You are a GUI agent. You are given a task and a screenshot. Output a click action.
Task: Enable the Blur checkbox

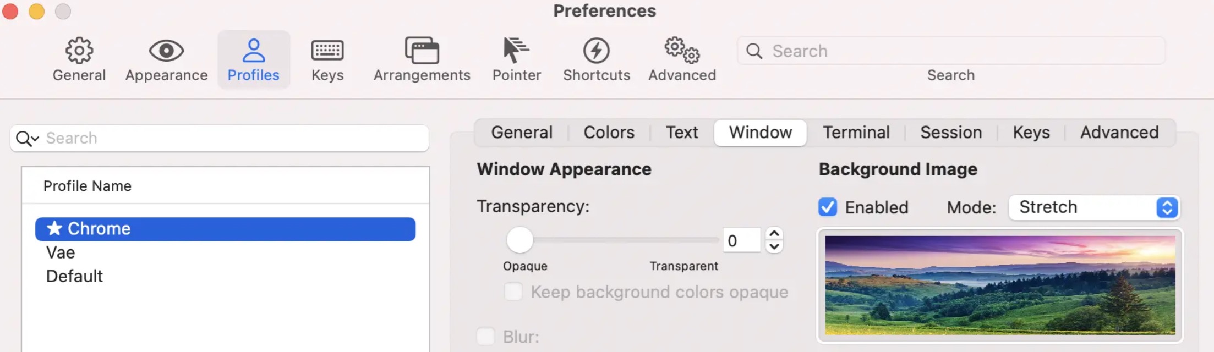(486, 336)
